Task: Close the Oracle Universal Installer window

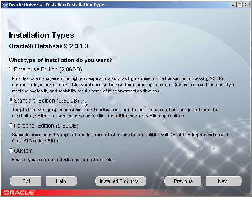Action: pos(246,5)
